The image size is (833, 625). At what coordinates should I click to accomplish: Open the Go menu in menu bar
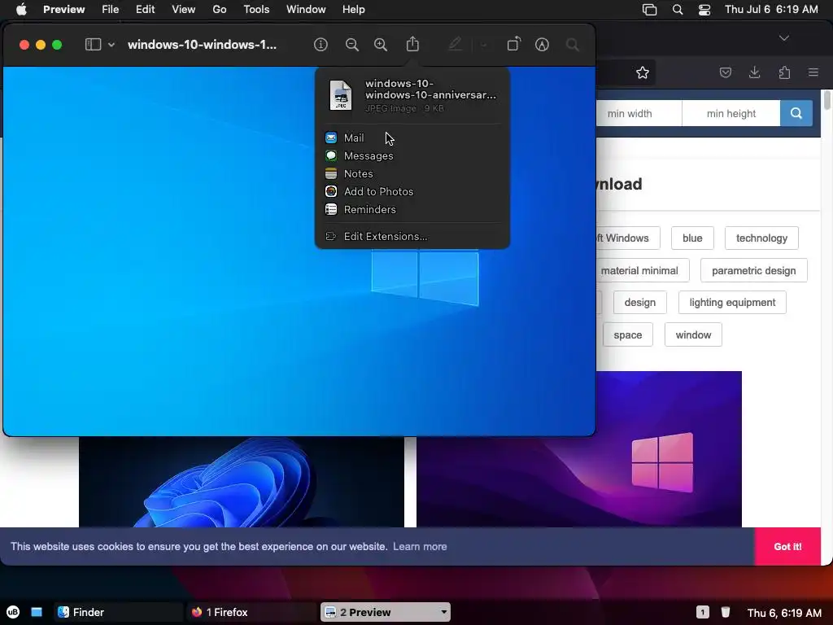pyautogui.click(x=220, y=9)
